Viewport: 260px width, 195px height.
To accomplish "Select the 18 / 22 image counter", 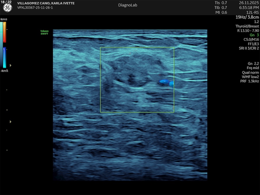I will (6, 2).
